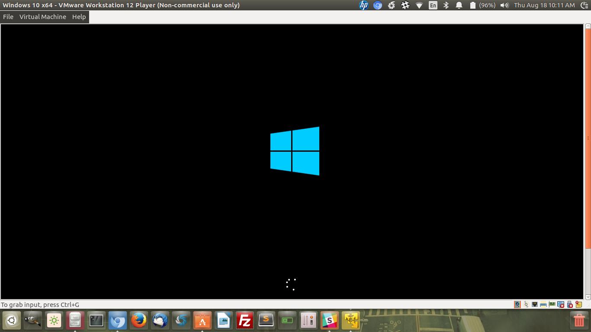
Task: Open the Files manager in dock
Action: tap(75, 321)
